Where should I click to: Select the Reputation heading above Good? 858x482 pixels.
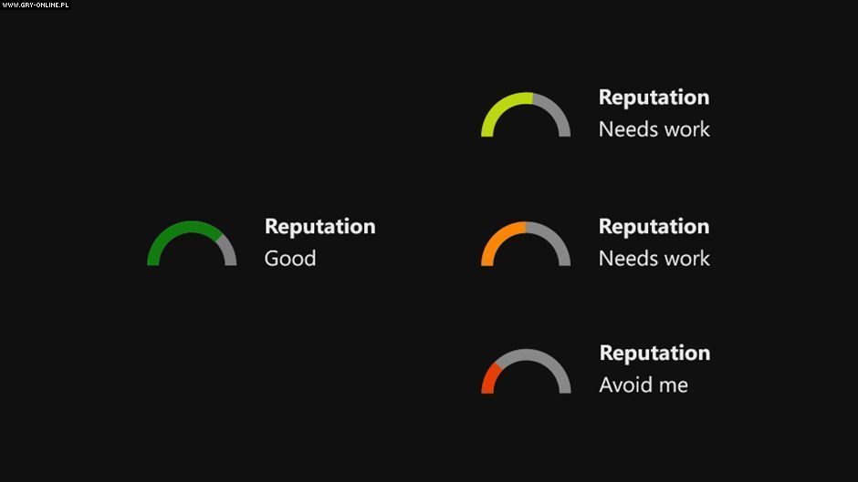click(x=319, y=226)
